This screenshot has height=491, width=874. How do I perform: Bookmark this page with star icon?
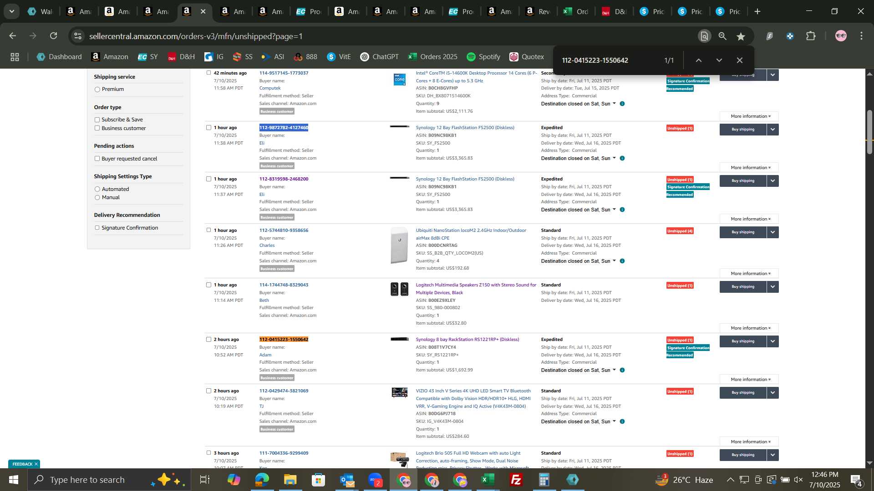pyautogui.click(x=741, y=36)
